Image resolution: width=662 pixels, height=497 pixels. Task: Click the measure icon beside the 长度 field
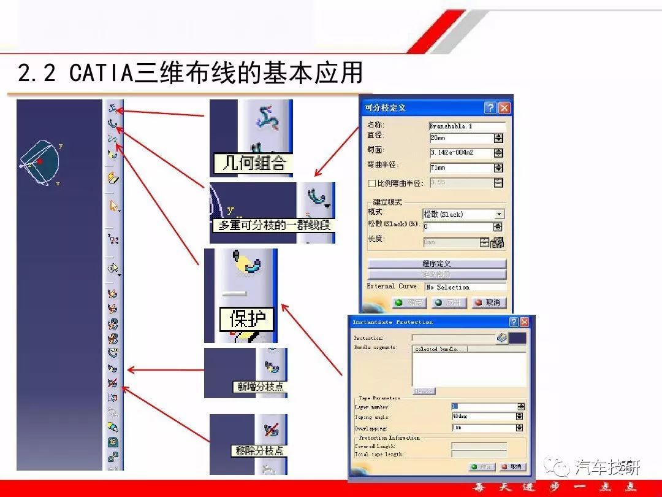[498, 242]
